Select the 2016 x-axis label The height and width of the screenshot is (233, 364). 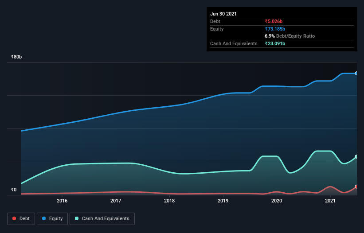(62, 201)
